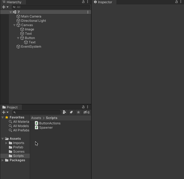This screenshot has height=179, width=184.
Task: Click the Project panel lock icon
Action: [83, 107]
